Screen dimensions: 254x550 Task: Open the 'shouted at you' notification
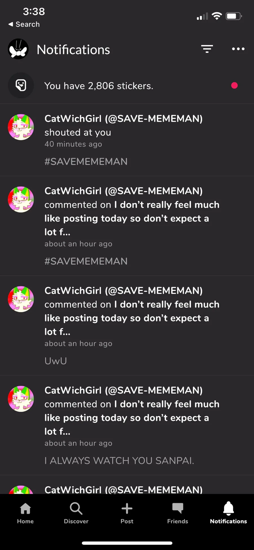coord(127,140)
